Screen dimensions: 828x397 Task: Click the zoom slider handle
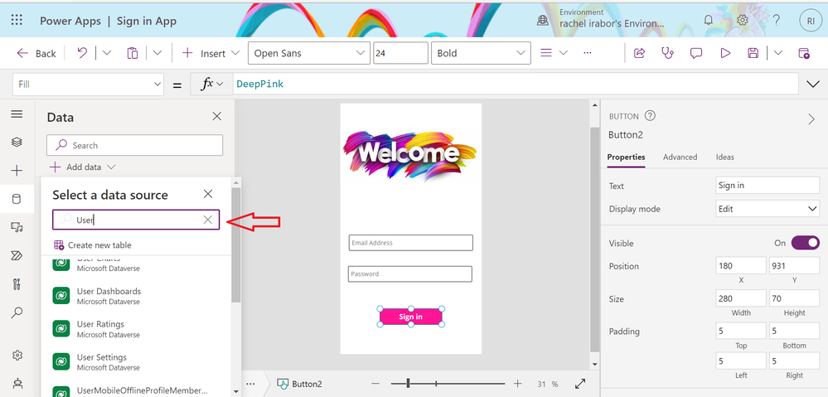pos(408,384)
